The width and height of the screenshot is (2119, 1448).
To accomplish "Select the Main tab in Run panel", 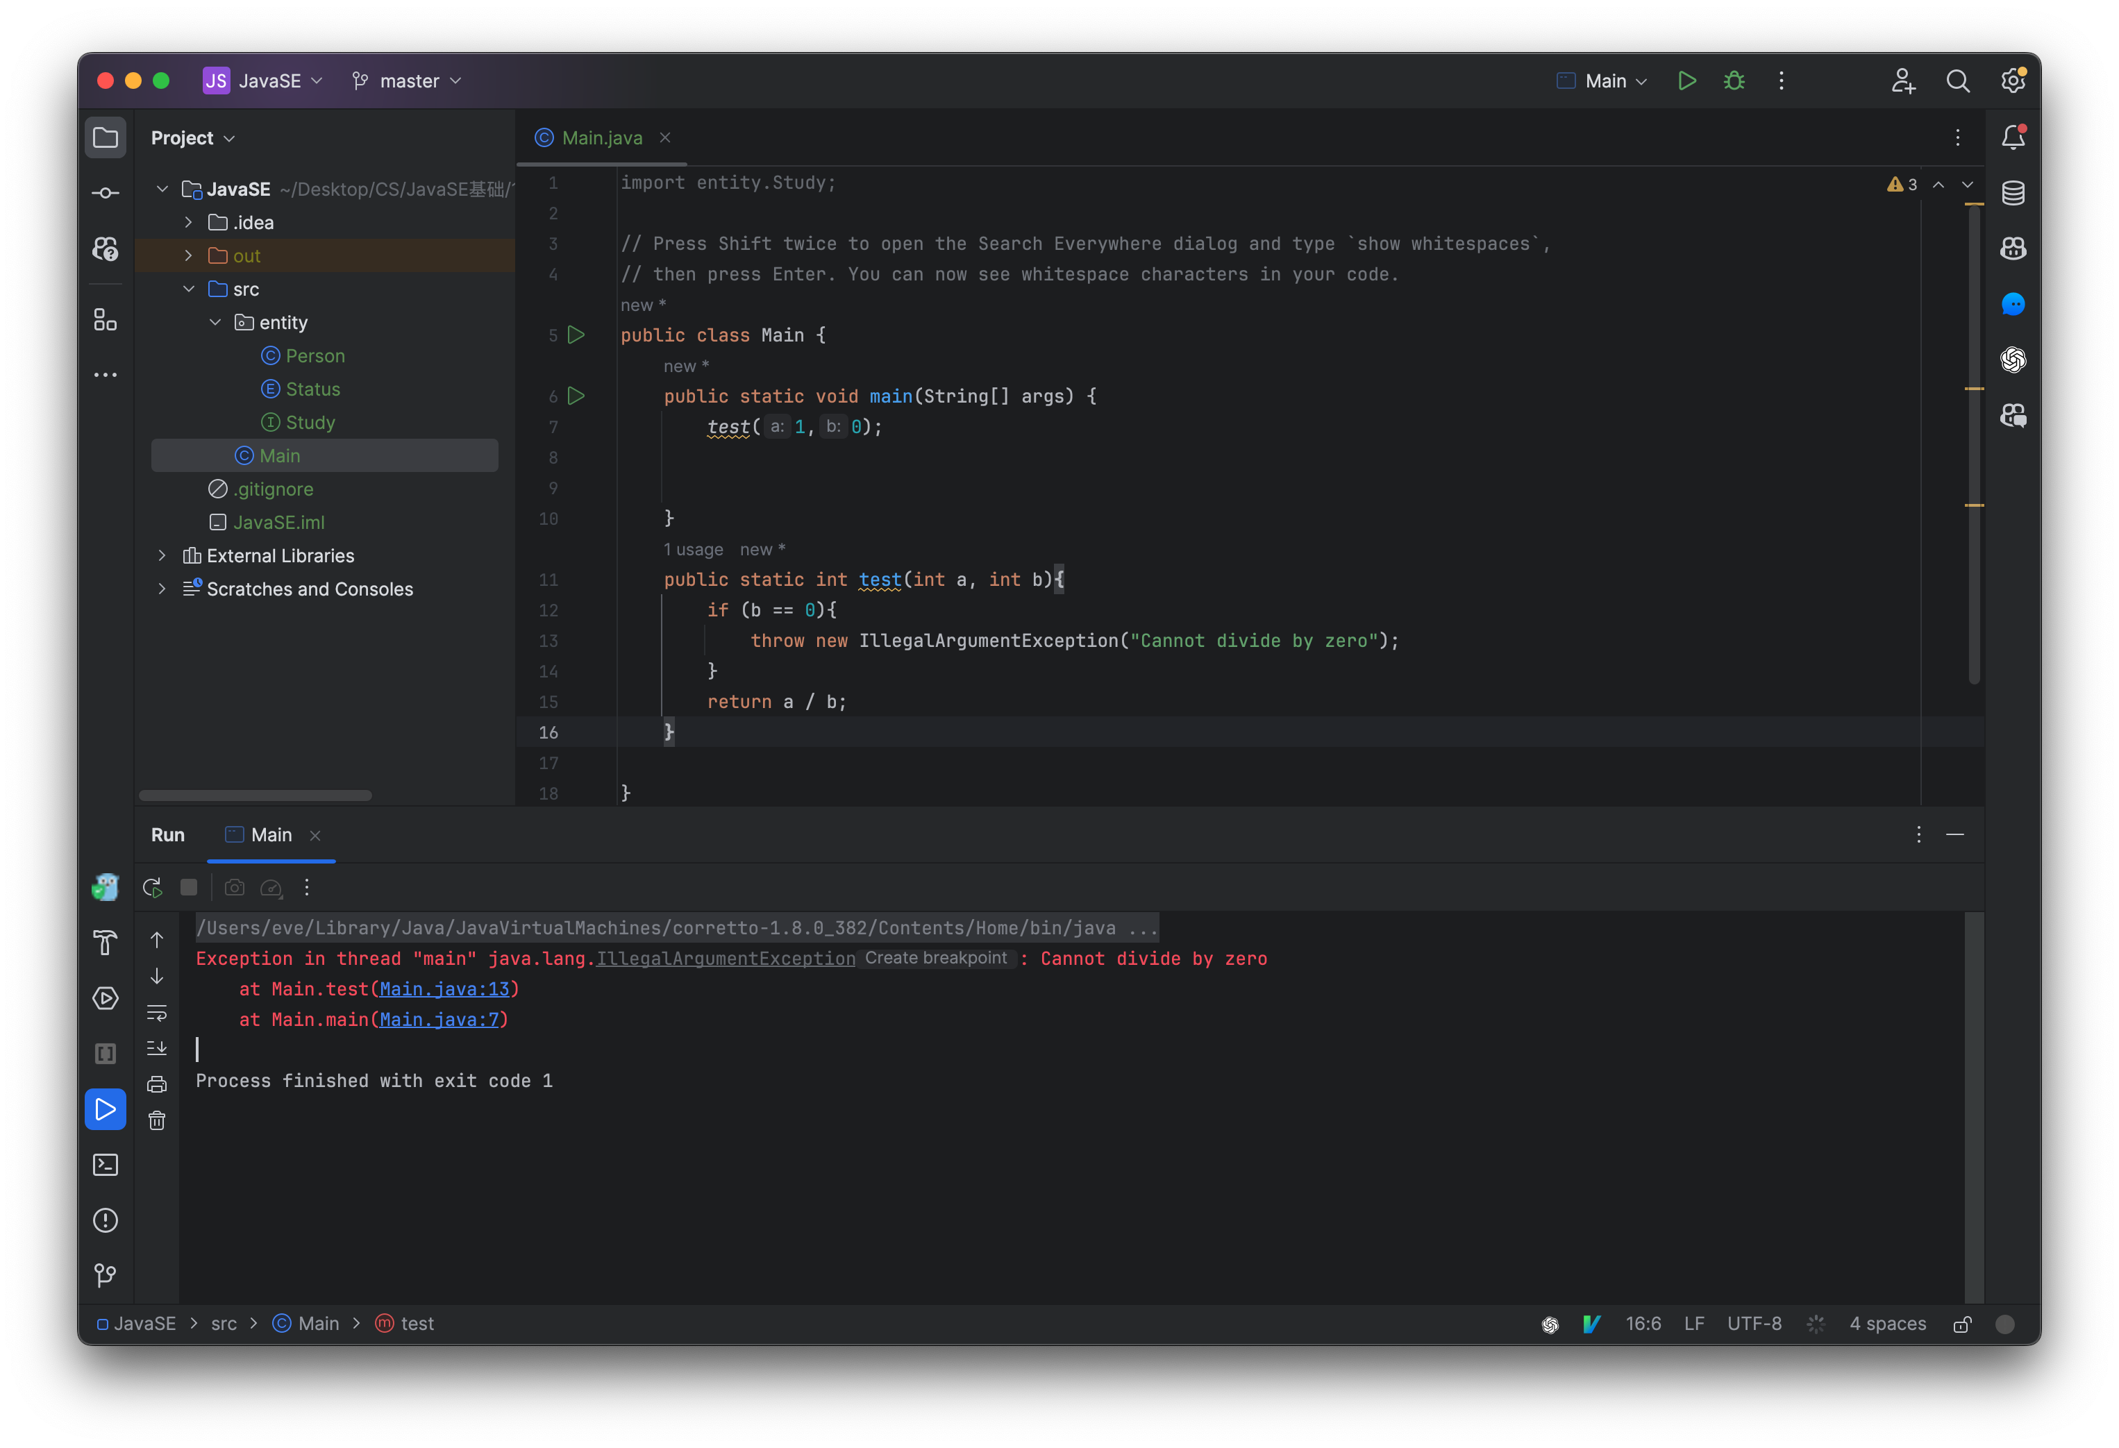I will click(271, 834).
